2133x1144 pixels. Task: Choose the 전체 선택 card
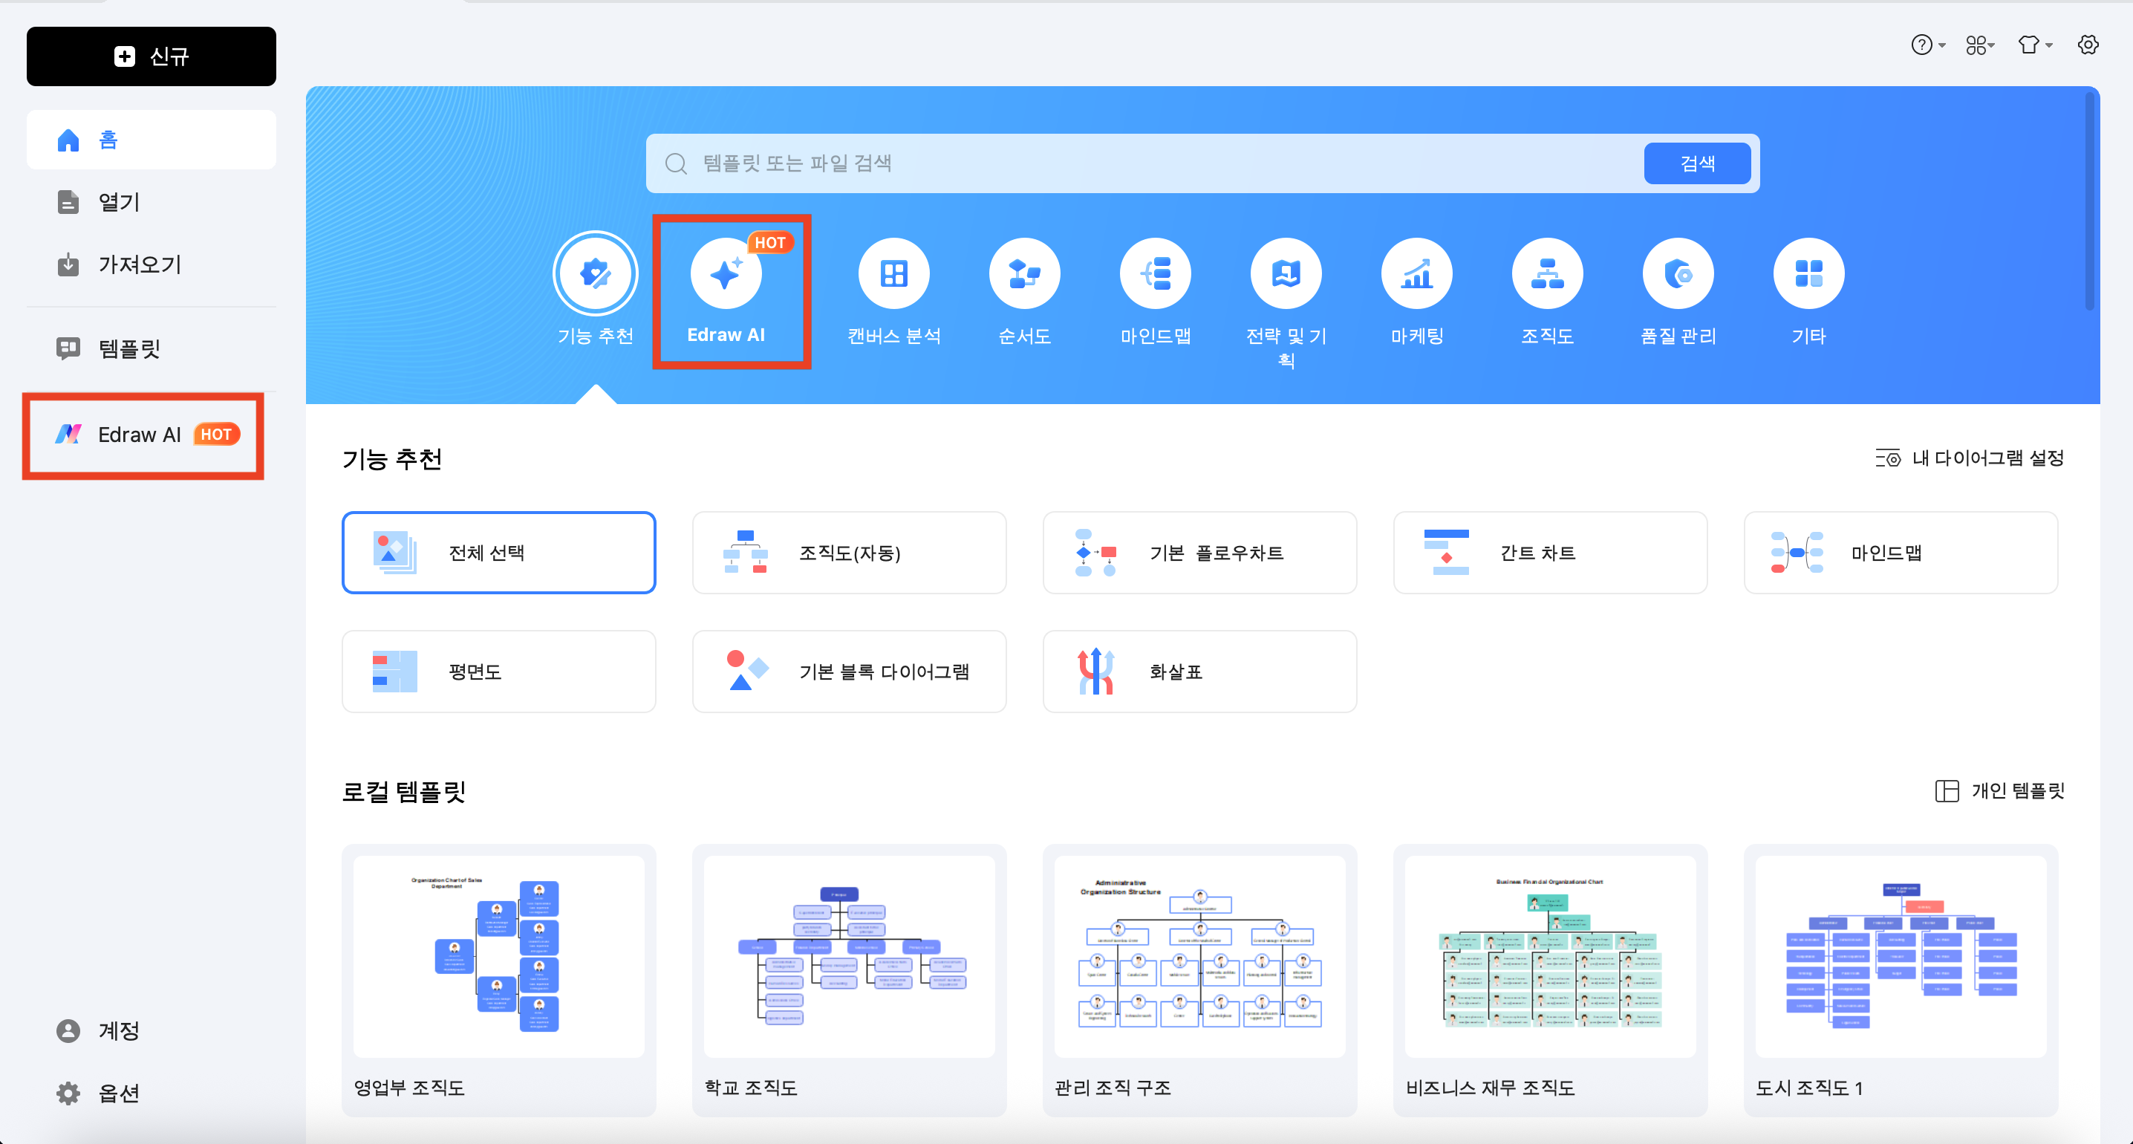pyautogui.click(x=498, y=553)
